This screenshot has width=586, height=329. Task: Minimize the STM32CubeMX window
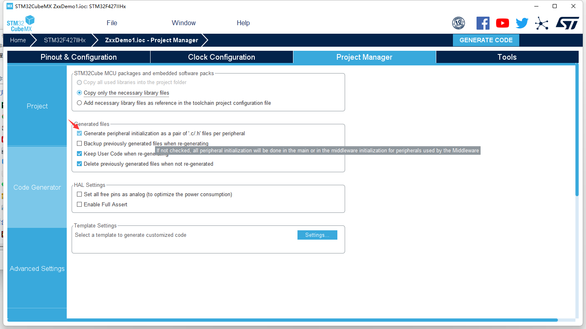tap(536, 6)
